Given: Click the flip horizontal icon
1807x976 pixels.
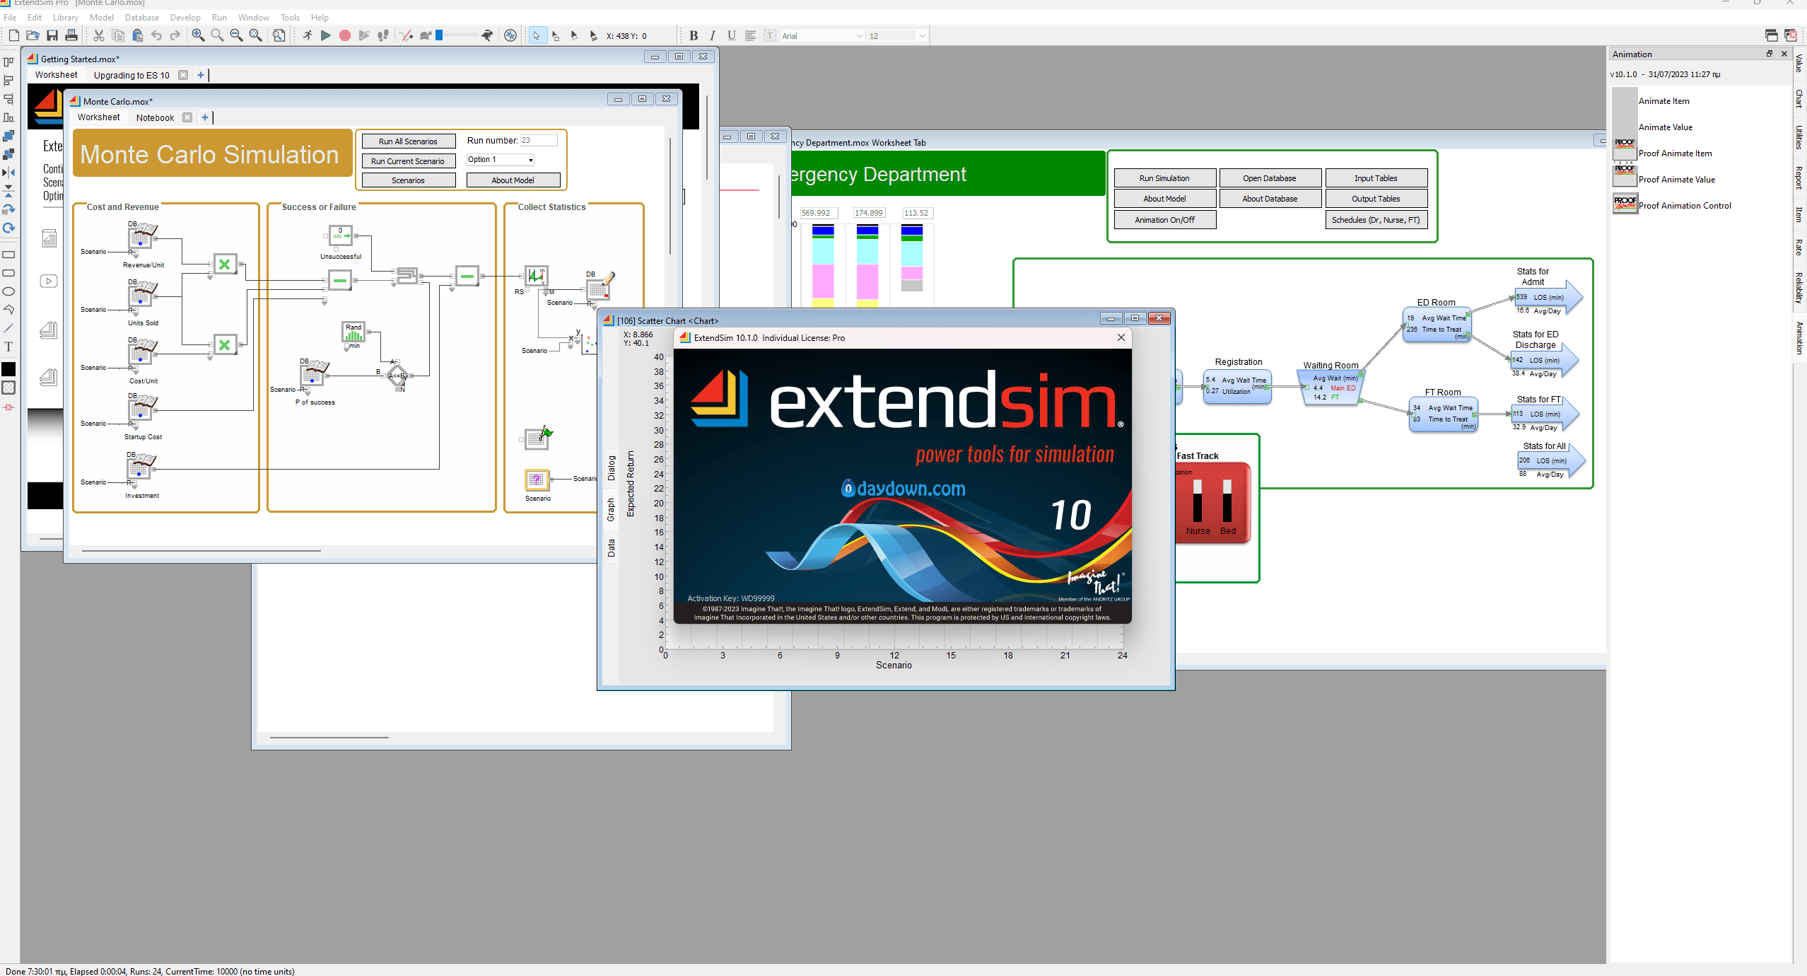Looking at the screenshot, I should (x=9, y=173).
